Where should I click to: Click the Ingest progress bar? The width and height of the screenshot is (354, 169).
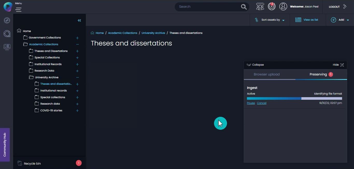(x=294, y=98)
